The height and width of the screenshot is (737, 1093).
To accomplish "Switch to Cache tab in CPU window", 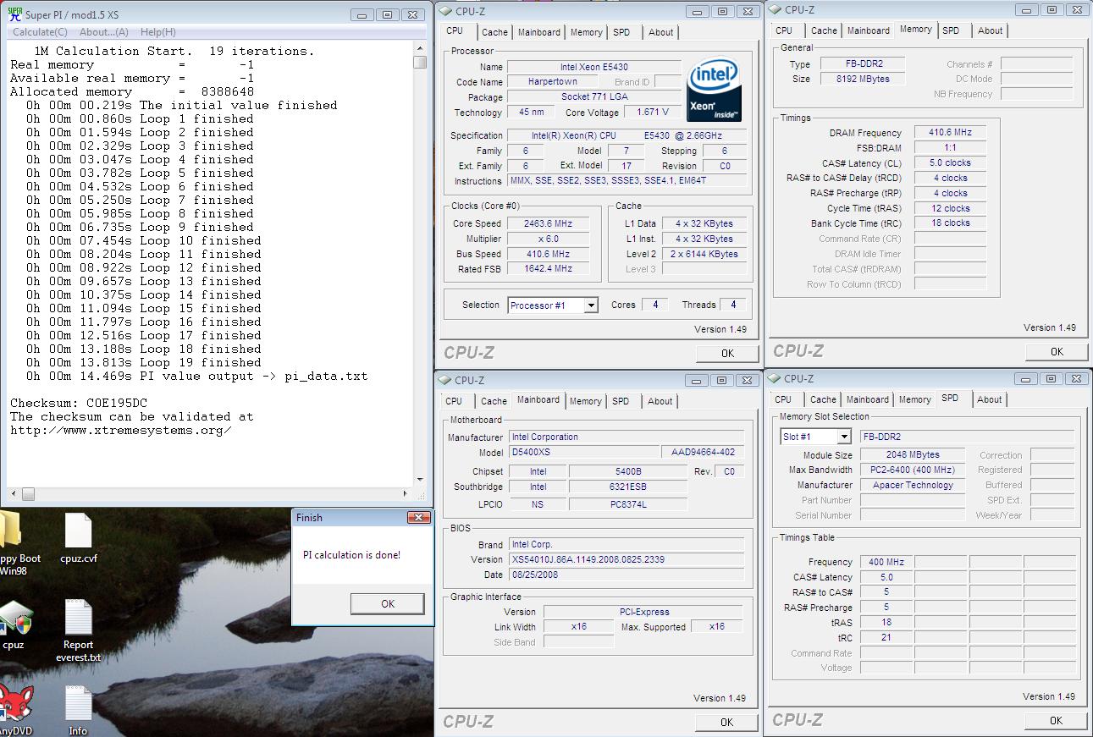I will [x=494, y=32].
